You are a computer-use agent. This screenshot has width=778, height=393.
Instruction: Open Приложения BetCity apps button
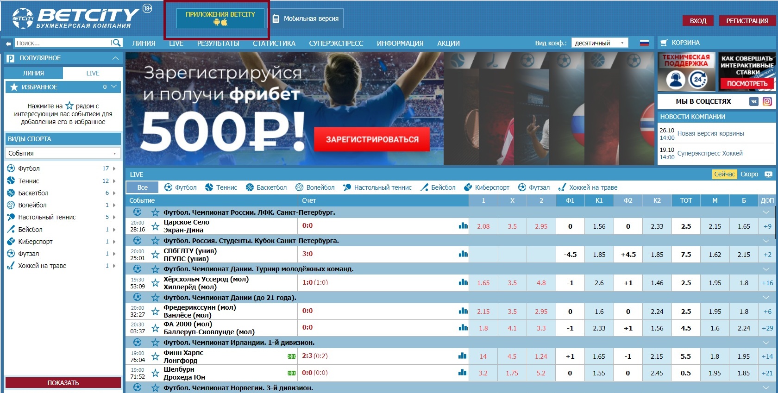tap(220, 18)
